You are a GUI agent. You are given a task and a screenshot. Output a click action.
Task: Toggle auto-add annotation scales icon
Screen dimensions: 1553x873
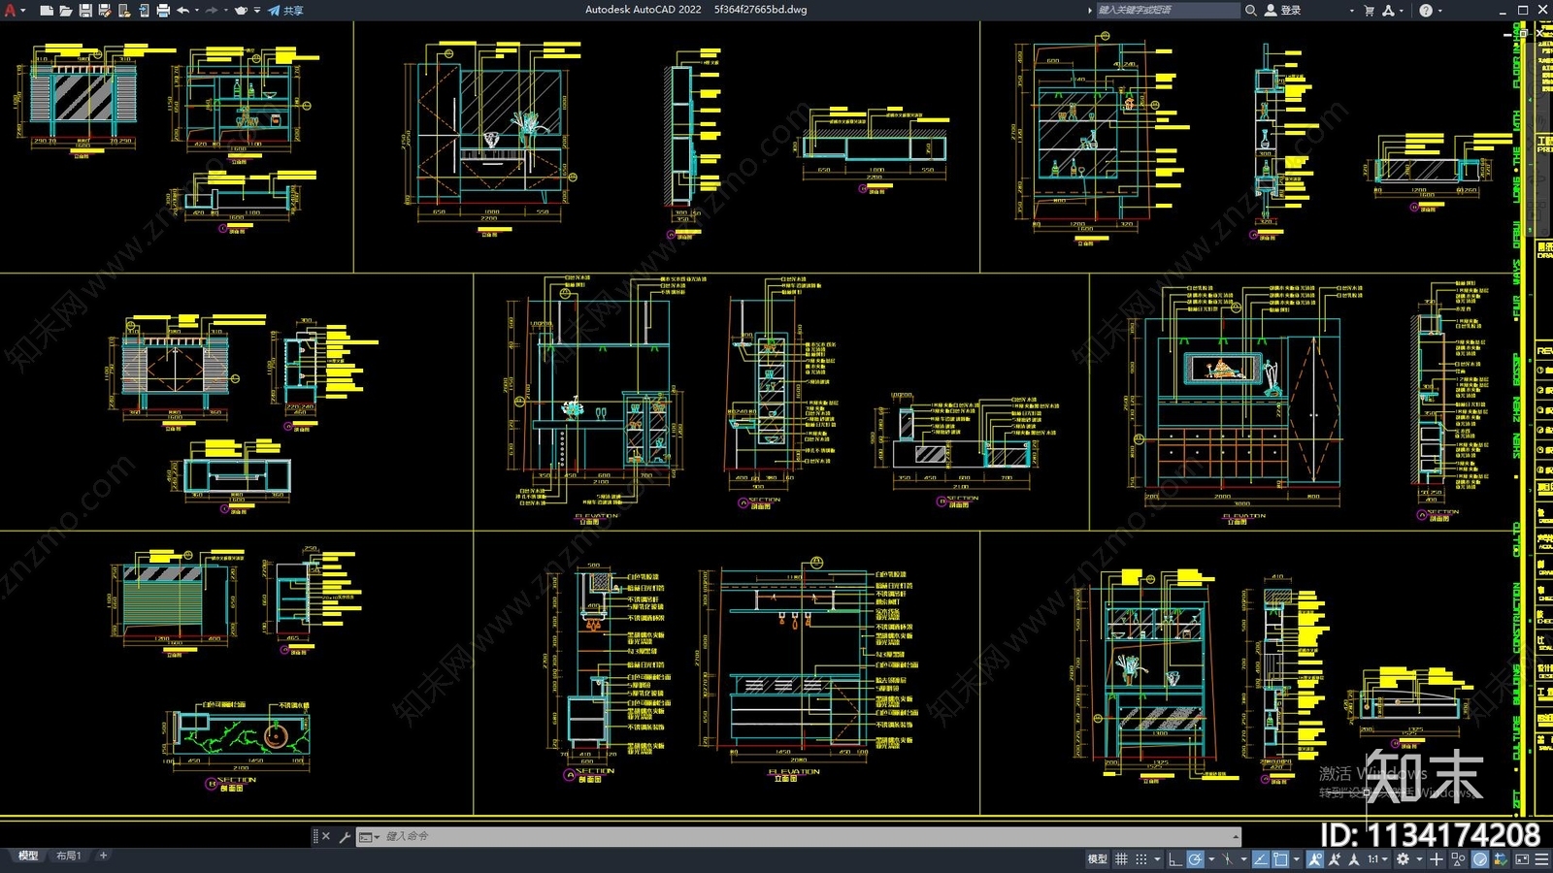coord(1335,859)
